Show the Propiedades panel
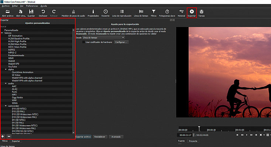271x147 pixels. [93, 13]
